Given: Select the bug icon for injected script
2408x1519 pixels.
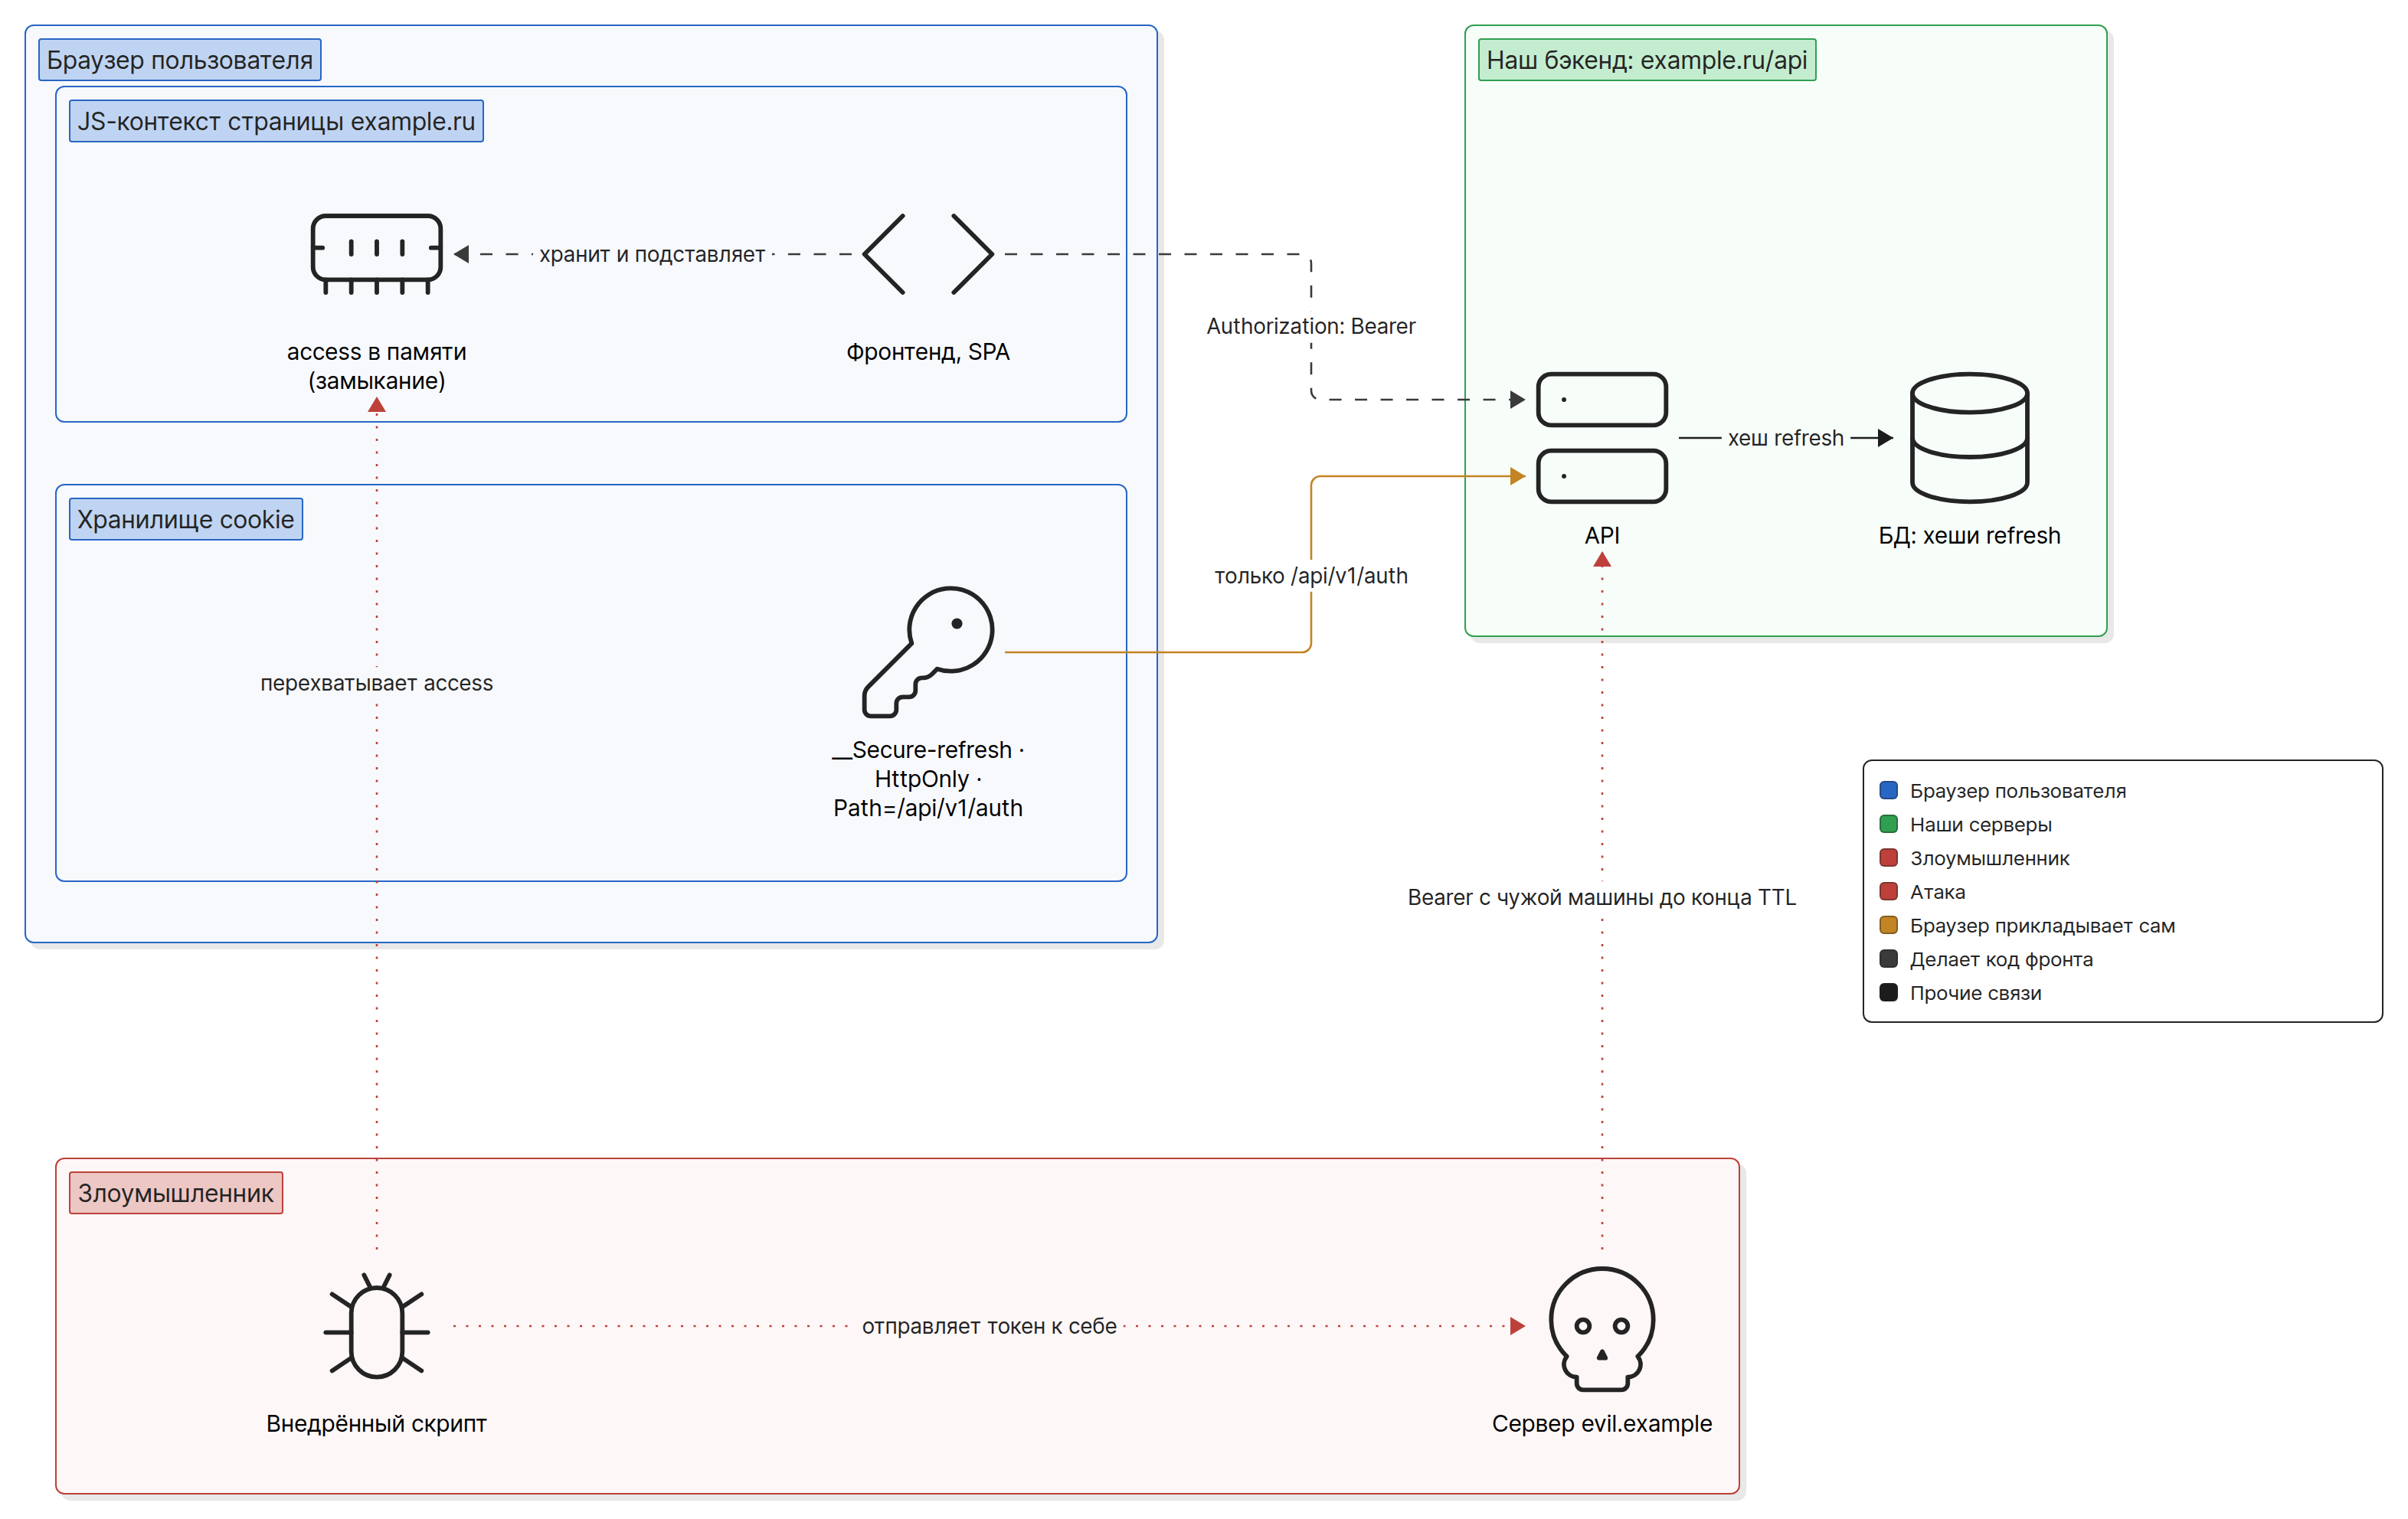Looking at the screenshot, I should coord(376,1325).
